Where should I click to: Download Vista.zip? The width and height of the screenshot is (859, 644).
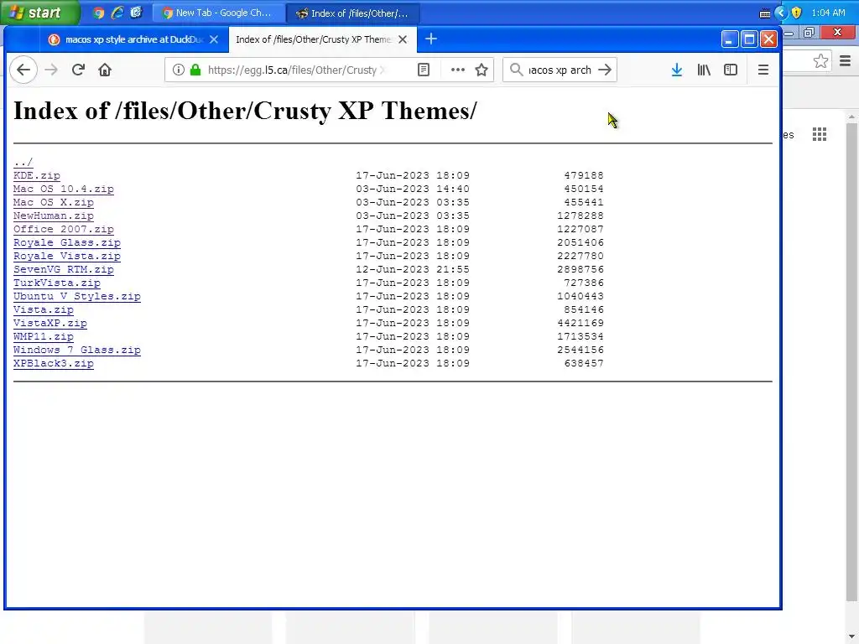pos(44,309)
